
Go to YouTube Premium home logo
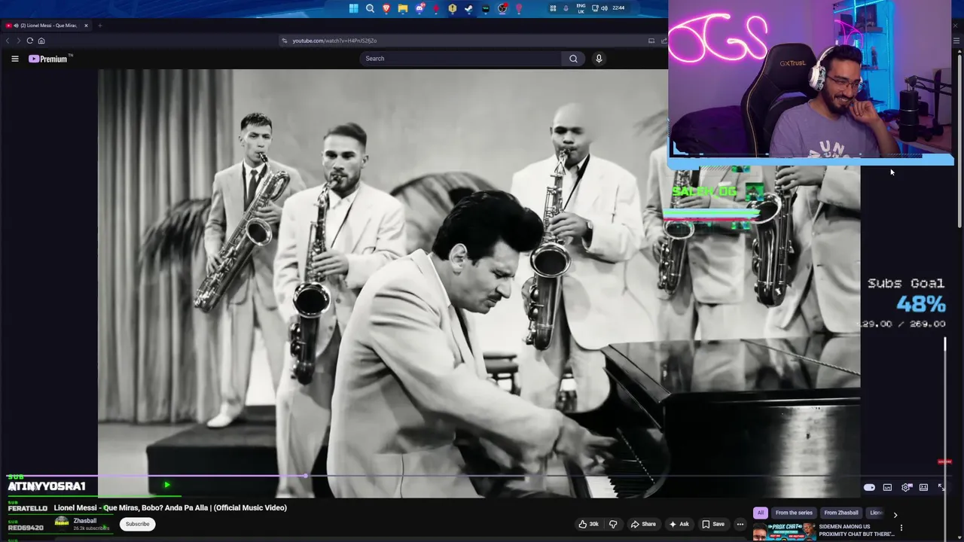pos(50,59)
